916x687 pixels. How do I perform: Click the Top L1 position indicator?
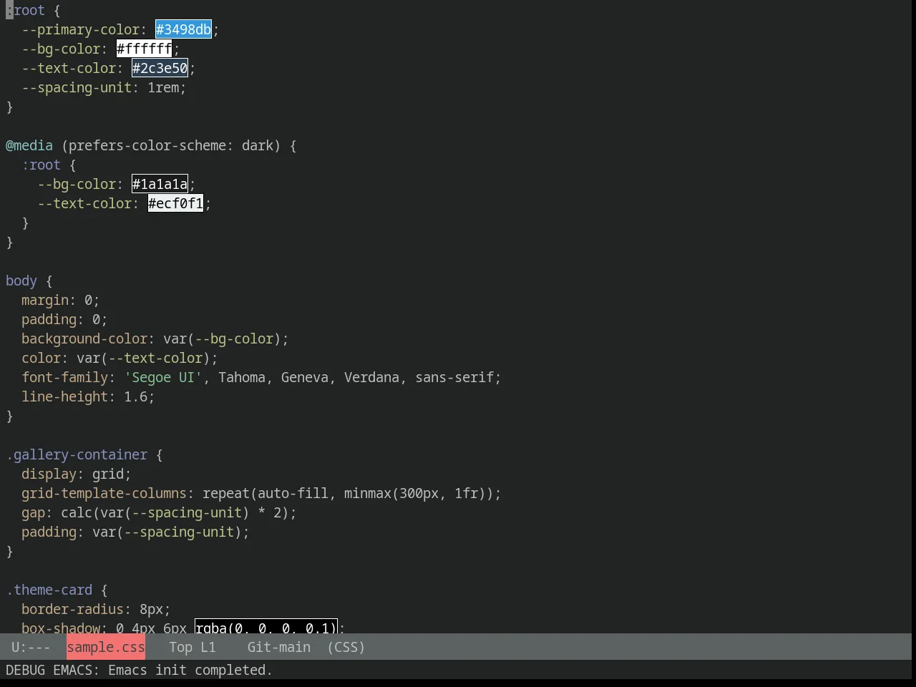tap(193, 647)
